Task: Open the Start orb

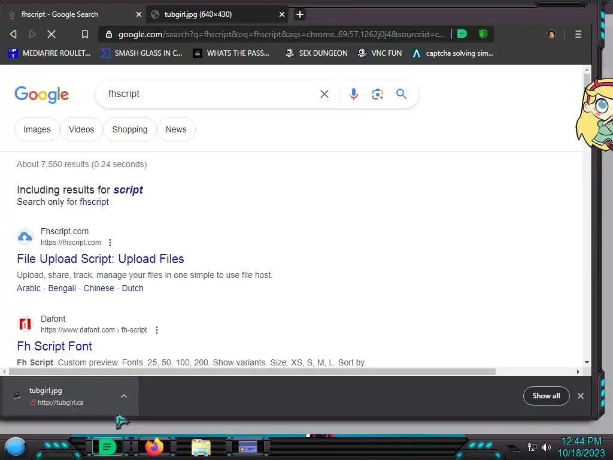Action: pos(16,447)
